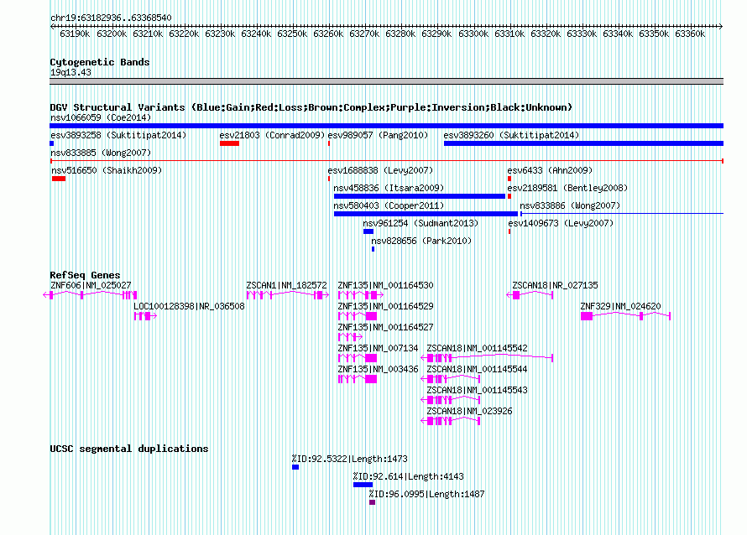This screenshot has width=747, height=535.
Task: Click the 63310k ruler position
Action: [509, 34]
